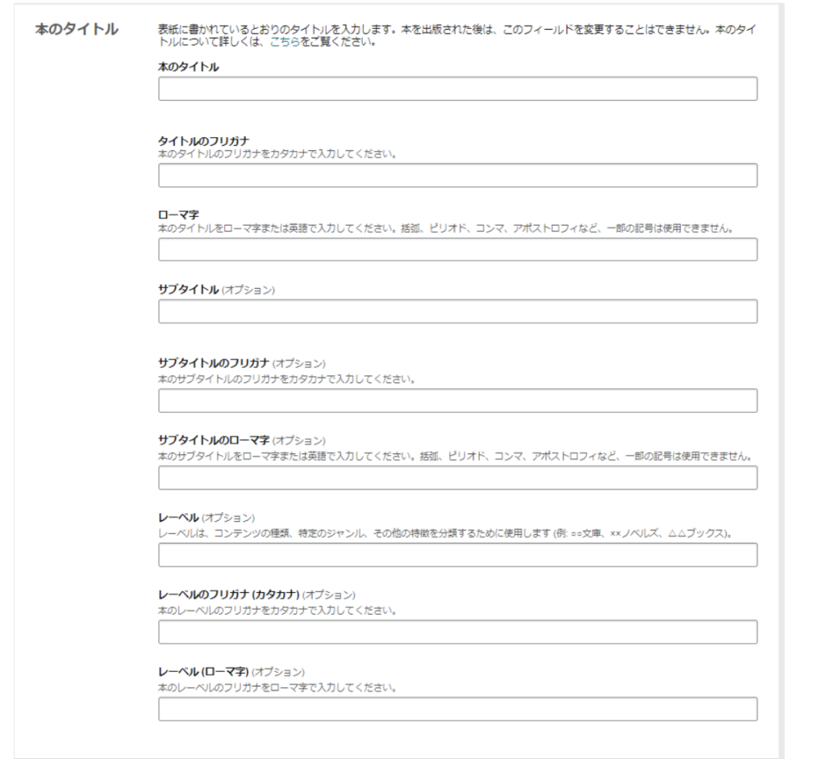This screenshot has height=759, width=826.
Task: Focus the タイトルのフリガナ input box
Action: [457, 175]
